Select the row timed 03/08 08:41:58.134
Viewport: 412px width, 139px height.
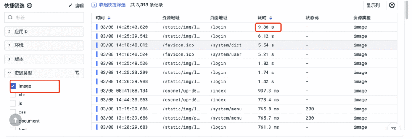click(x=244, y=91)
